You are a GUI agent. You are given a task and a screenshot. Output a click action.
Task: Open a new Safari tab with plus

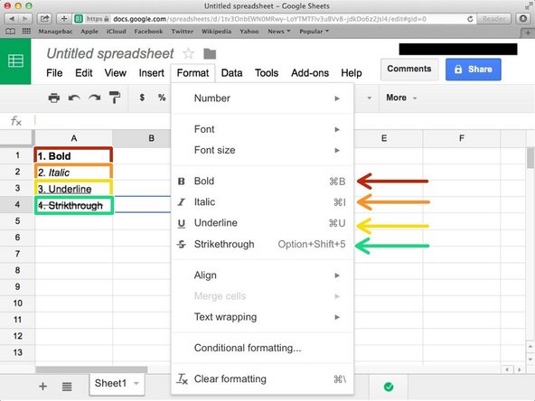(528, 33)
